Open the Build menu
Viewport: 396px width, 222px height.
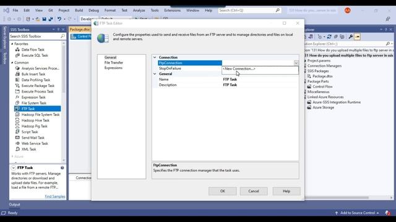tap(79, 10)
